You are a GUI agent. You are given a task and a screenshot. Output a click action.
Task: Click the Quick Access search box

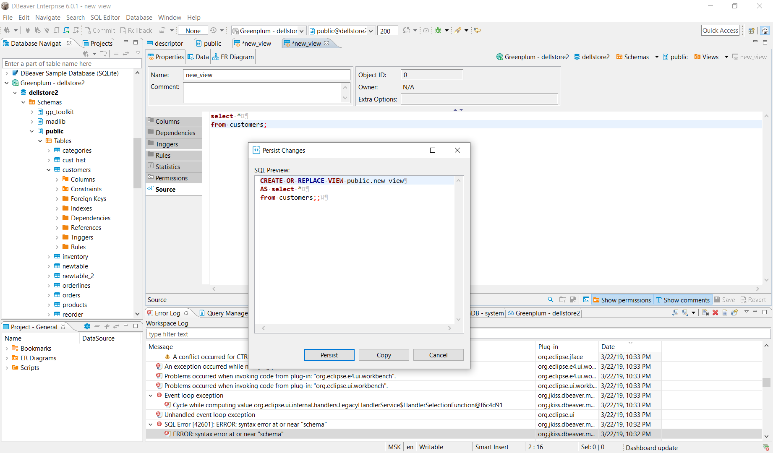pyautogui.click(x=720, y=30)
